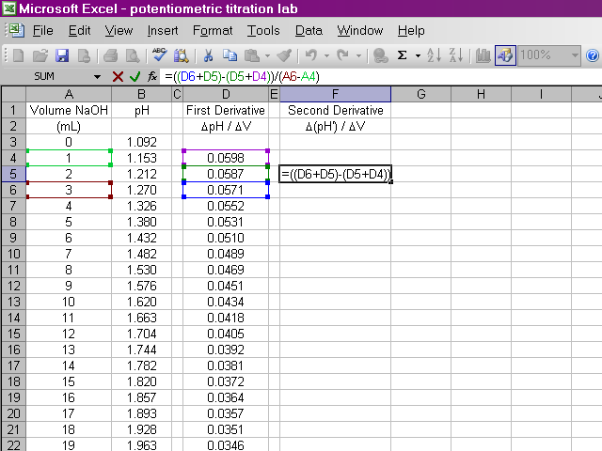Click the 'Volume NaOH' header cell

pyautogui.click(x=69, y=111)
